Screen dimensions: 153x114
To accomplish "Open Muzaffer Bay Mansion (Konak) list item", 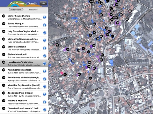I will click(24, 86).
